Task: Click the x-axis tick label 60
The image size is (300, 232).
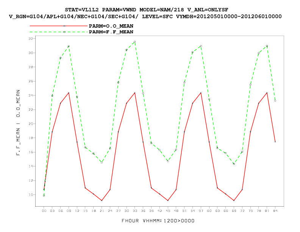Action: (x=209, y=211)
